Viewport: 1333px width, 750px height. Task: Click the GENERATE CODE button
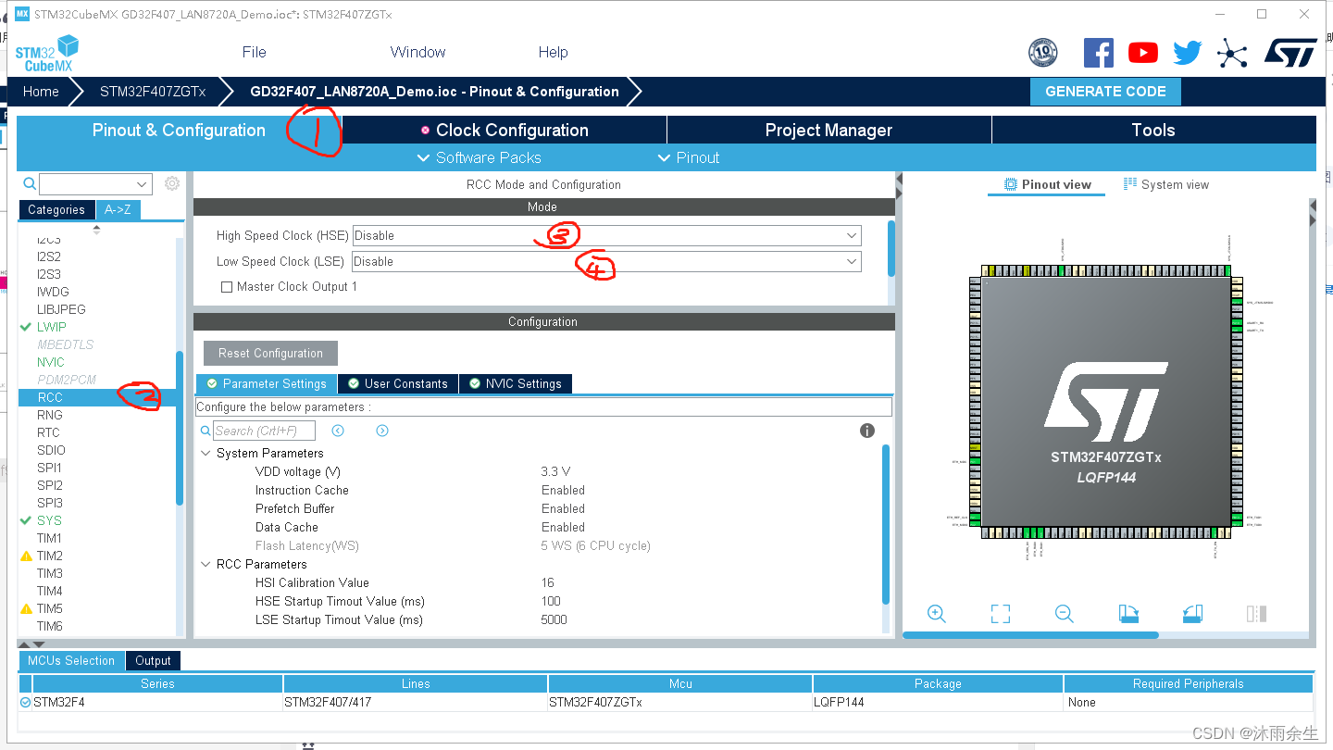pos(1105,92)
